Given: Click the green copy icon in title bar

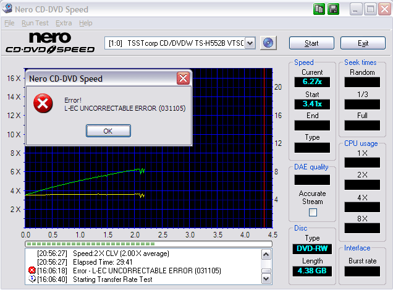Looking at the screenshot, I should 319,9.
